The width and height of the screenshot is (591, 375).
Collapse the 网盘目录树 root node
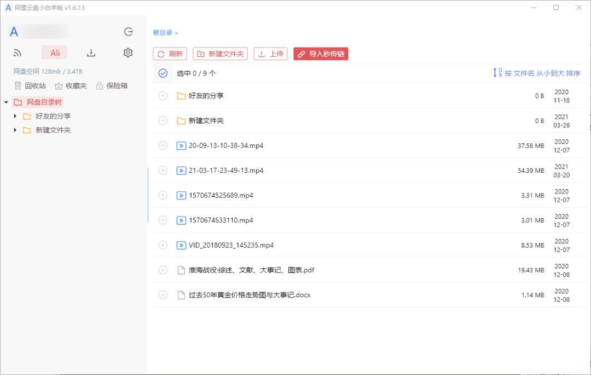pyautogui.click(x=5, y=102)
